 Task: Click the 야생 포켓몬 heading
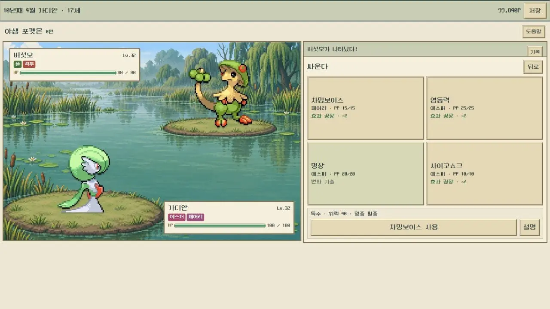click(24, 32)
